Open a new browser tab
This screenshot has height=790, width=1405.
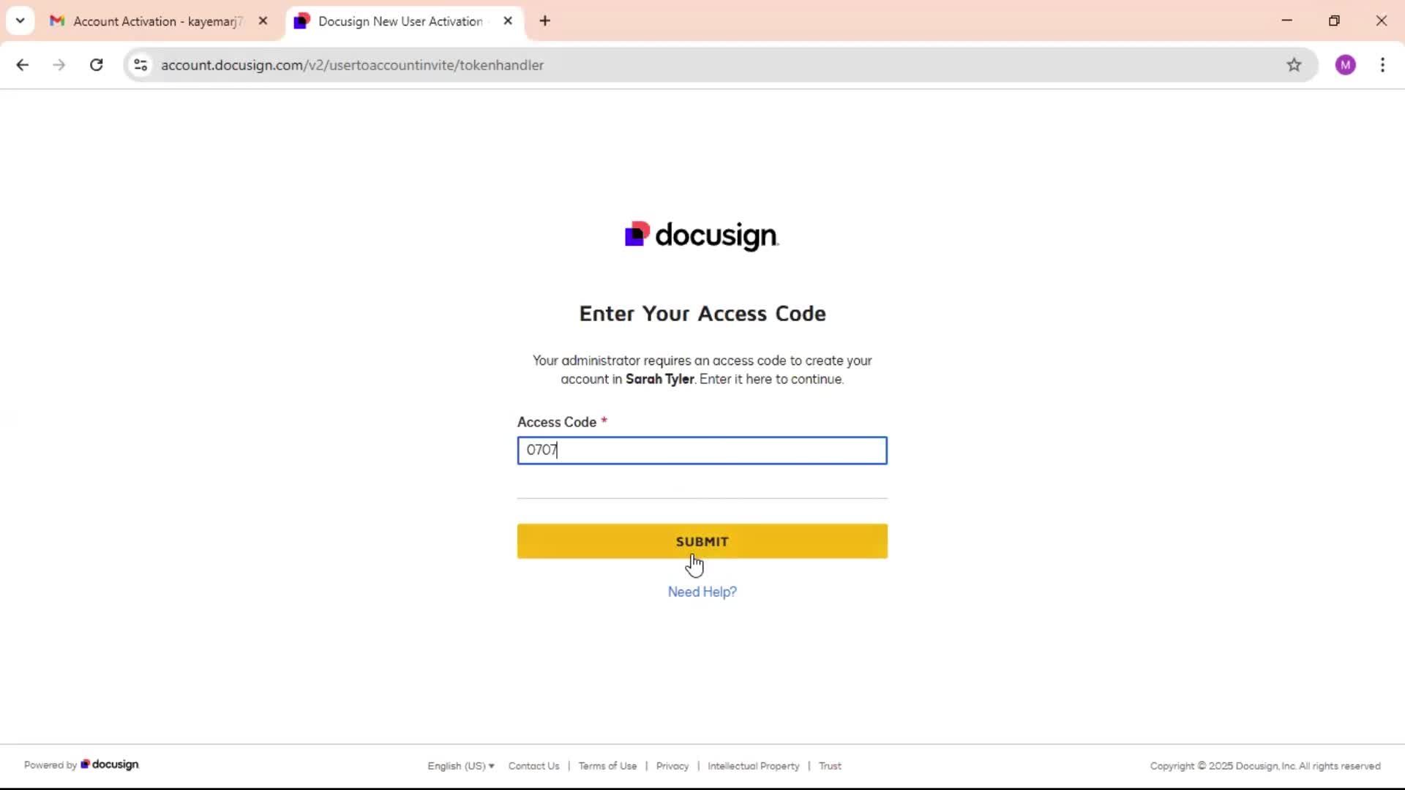click(544, 21)
